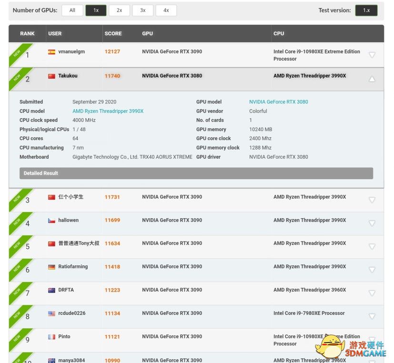This screenshot has height=363, width=394.
Task: Click score 11418
Action: tap(112, 267)
